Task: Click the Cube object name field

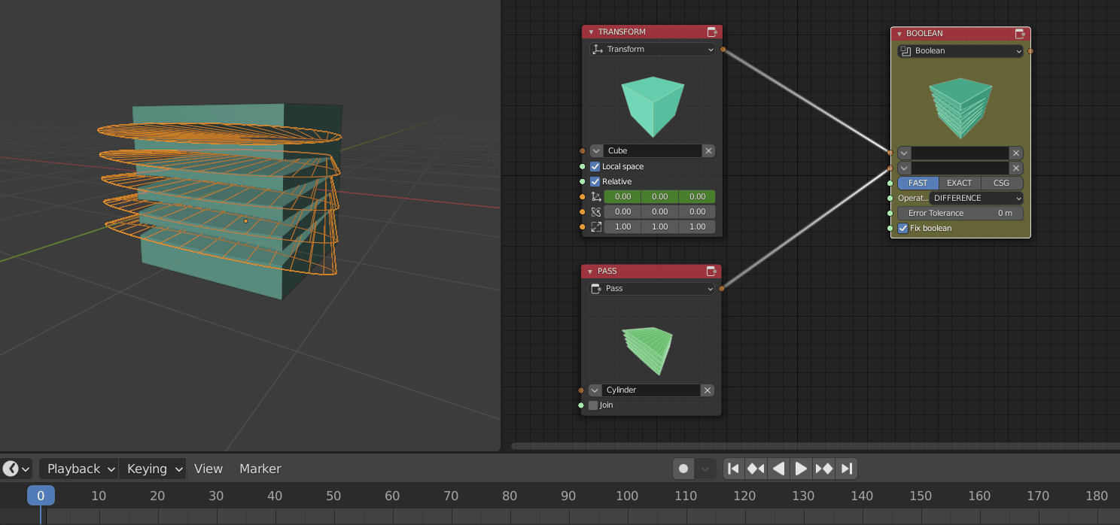Action: [653, 150]
